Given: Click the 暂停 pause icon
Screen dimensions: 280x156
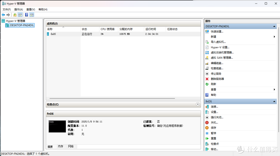Looking at the screenshot, I should coord(207,133).
